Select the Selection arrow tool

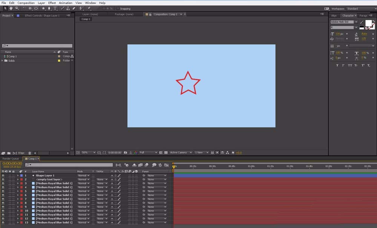pyautogui.click(x=6, y=8)
